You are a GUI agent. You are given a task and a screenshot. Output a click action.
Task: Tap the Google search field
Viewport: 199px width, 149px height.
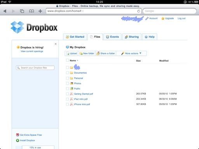click(169, 11)
